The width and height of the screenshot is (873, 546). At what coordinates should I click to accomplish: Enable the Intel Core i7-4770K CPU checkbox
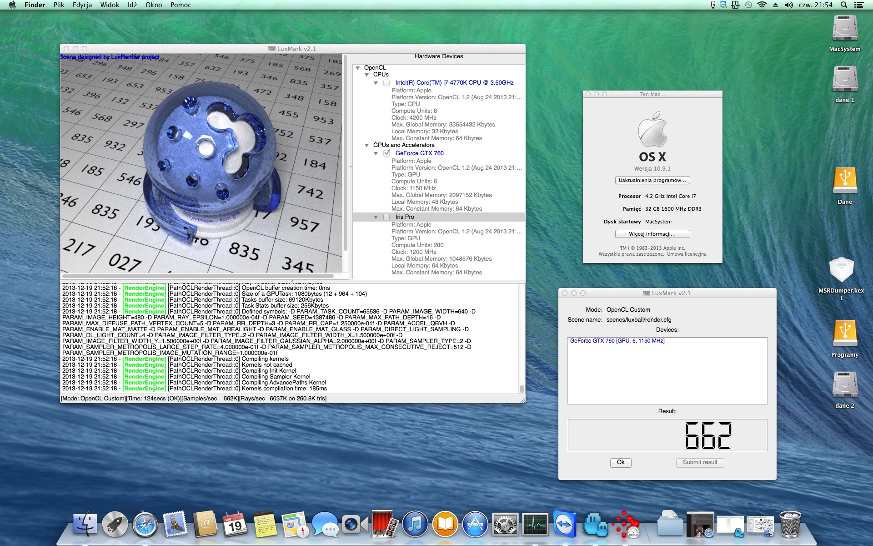click(x=386, y=83)
